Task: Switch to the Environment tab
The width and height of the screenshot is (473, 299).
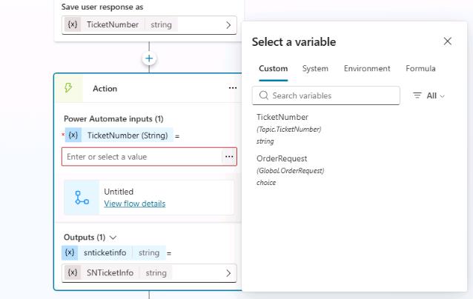Action: 367,69
